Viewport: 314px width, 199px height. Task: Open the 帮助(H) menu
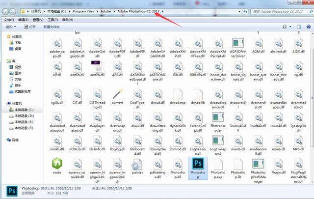tap(68, 20)
